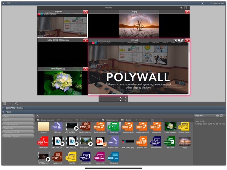Collapse the file toolbar with the up chevron
The width and height of the screenshot is (227, 170).
pyautogui.click(x=37, y=116)
